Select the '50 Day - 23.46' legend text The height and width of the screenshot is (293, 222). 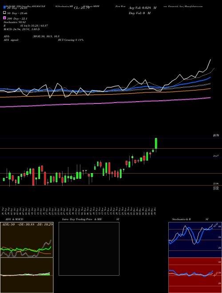[x=17, y=13]
